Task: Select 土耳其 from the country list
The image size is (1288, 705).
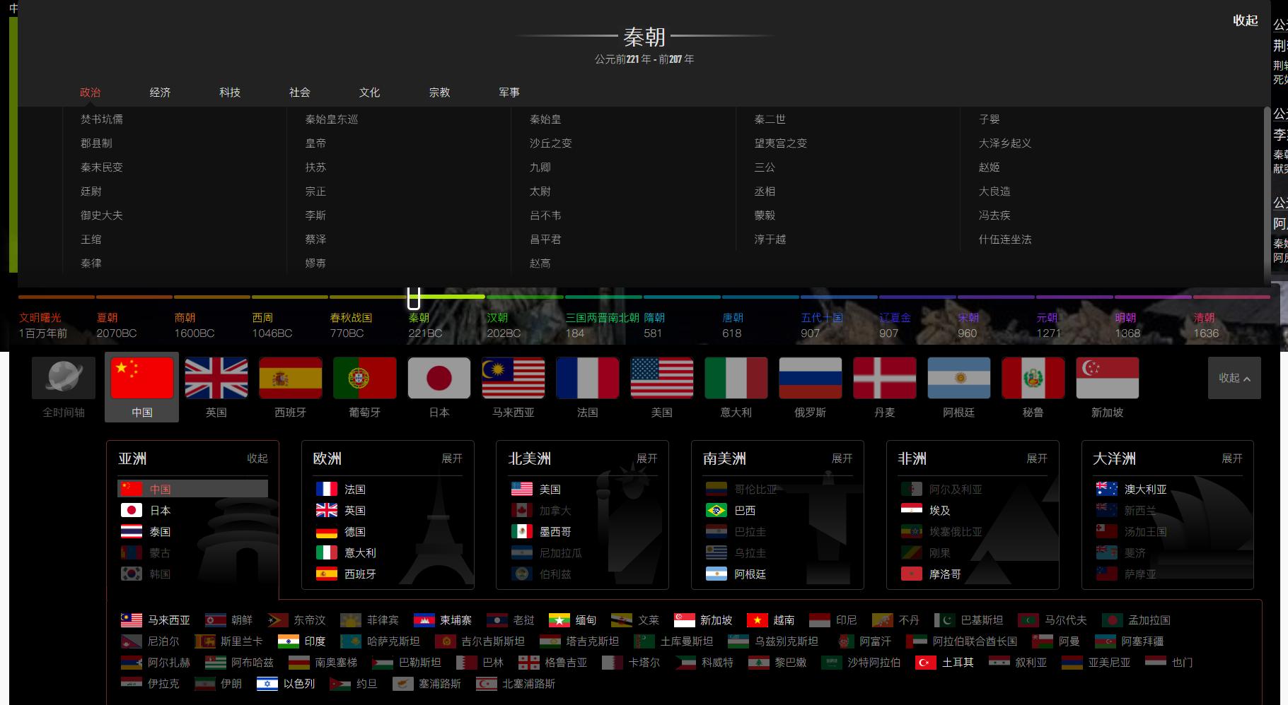Action: click(x=956, y=663)
